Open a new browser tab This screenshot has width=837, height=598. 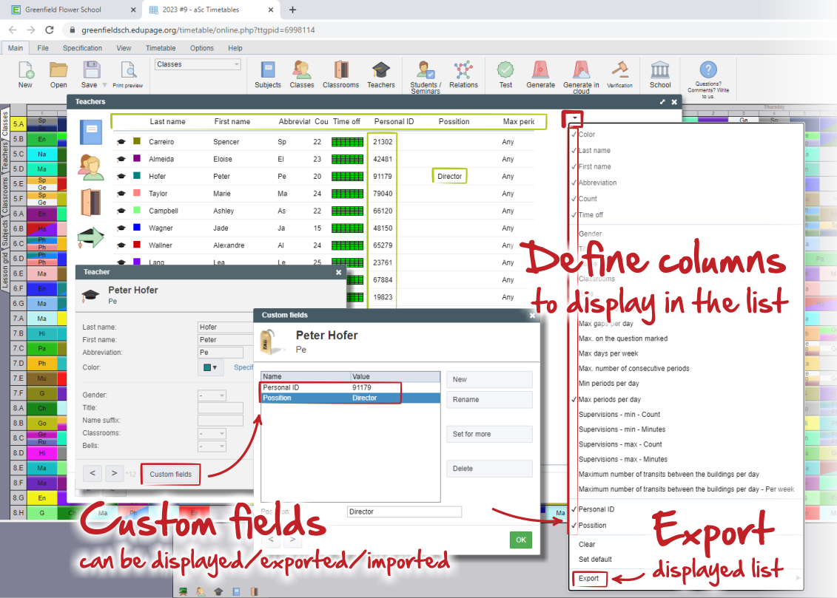(x=292, y=10)
